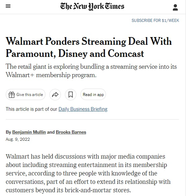Image resolution: width=186 pixels, height=196 pixels.
Task: Click the first article paragraph text
Action: point(88,173)
